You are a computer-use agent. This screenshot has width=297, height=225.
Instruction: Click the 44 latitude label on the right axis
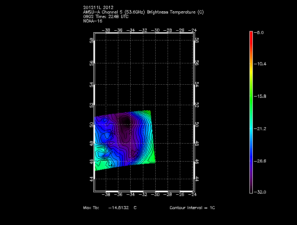click(x=197, y=179)
